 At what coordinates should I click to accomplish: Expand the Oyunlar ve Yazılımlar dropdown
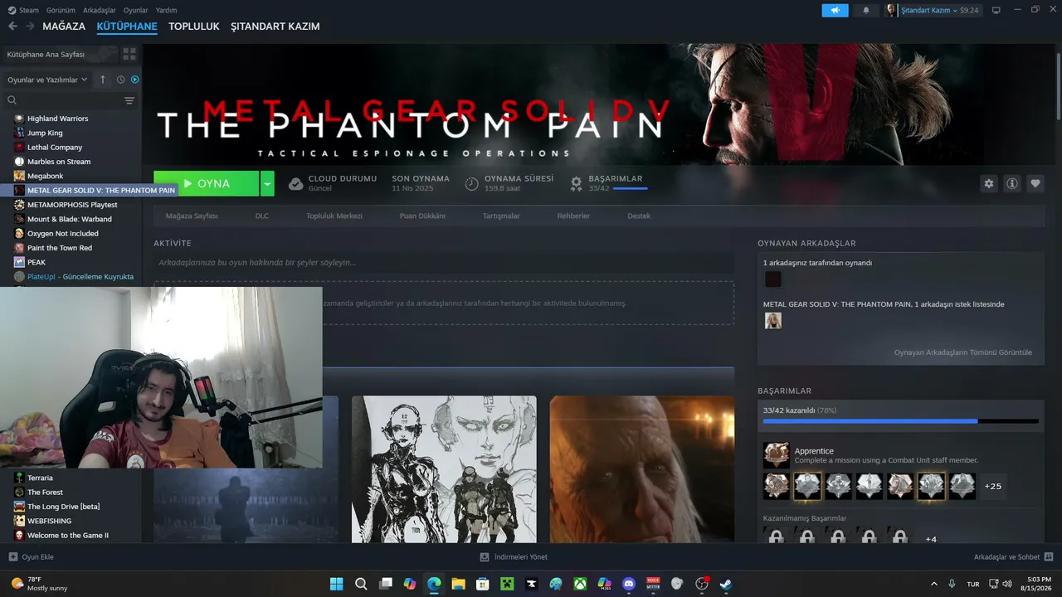47,80
